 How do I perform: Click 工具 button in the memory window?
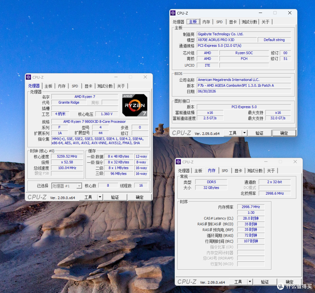pyautogui.click(x=238, y=282)
